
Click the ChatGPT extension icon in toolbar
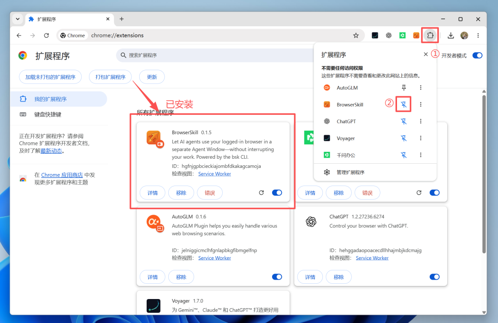point(389,35)
